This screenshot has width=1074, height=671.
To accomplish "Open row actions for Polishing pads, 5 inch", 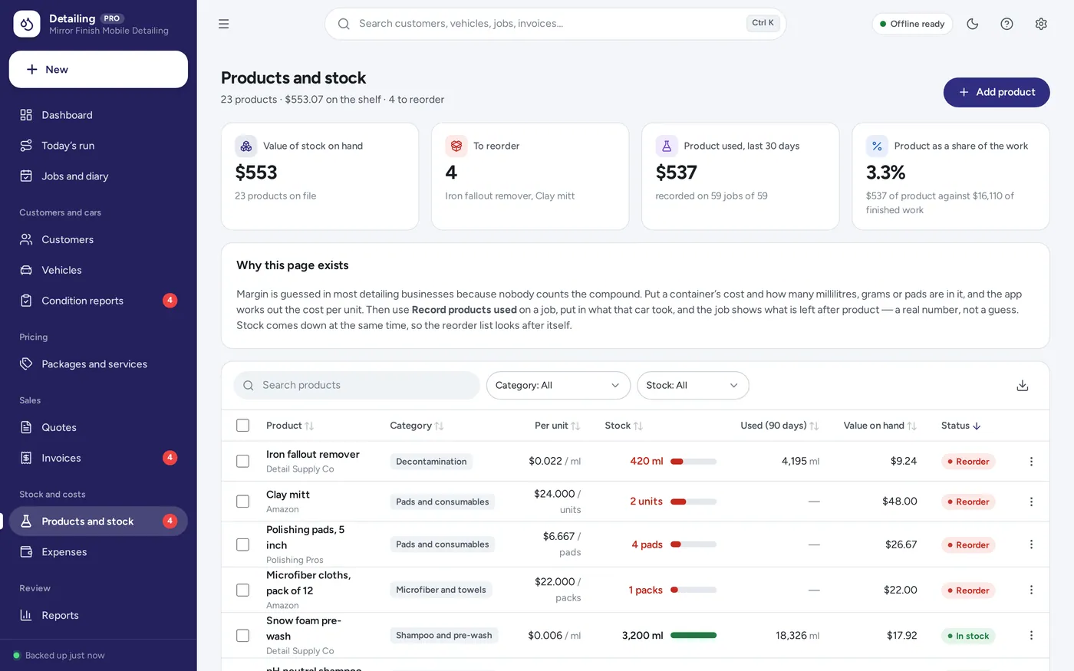I will point(1031,544).
